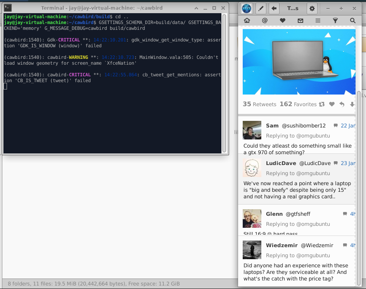Click the Wiedzemir username in replies
This screenshot has width=366, height=289.
[x=282, y=245]
